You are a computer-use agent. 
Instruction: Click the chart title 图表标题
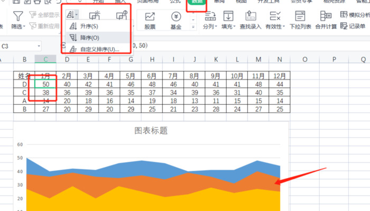[151, 130]
